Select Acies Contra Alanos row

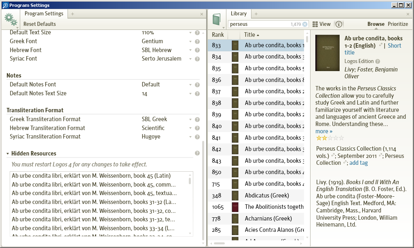(256, 230)
